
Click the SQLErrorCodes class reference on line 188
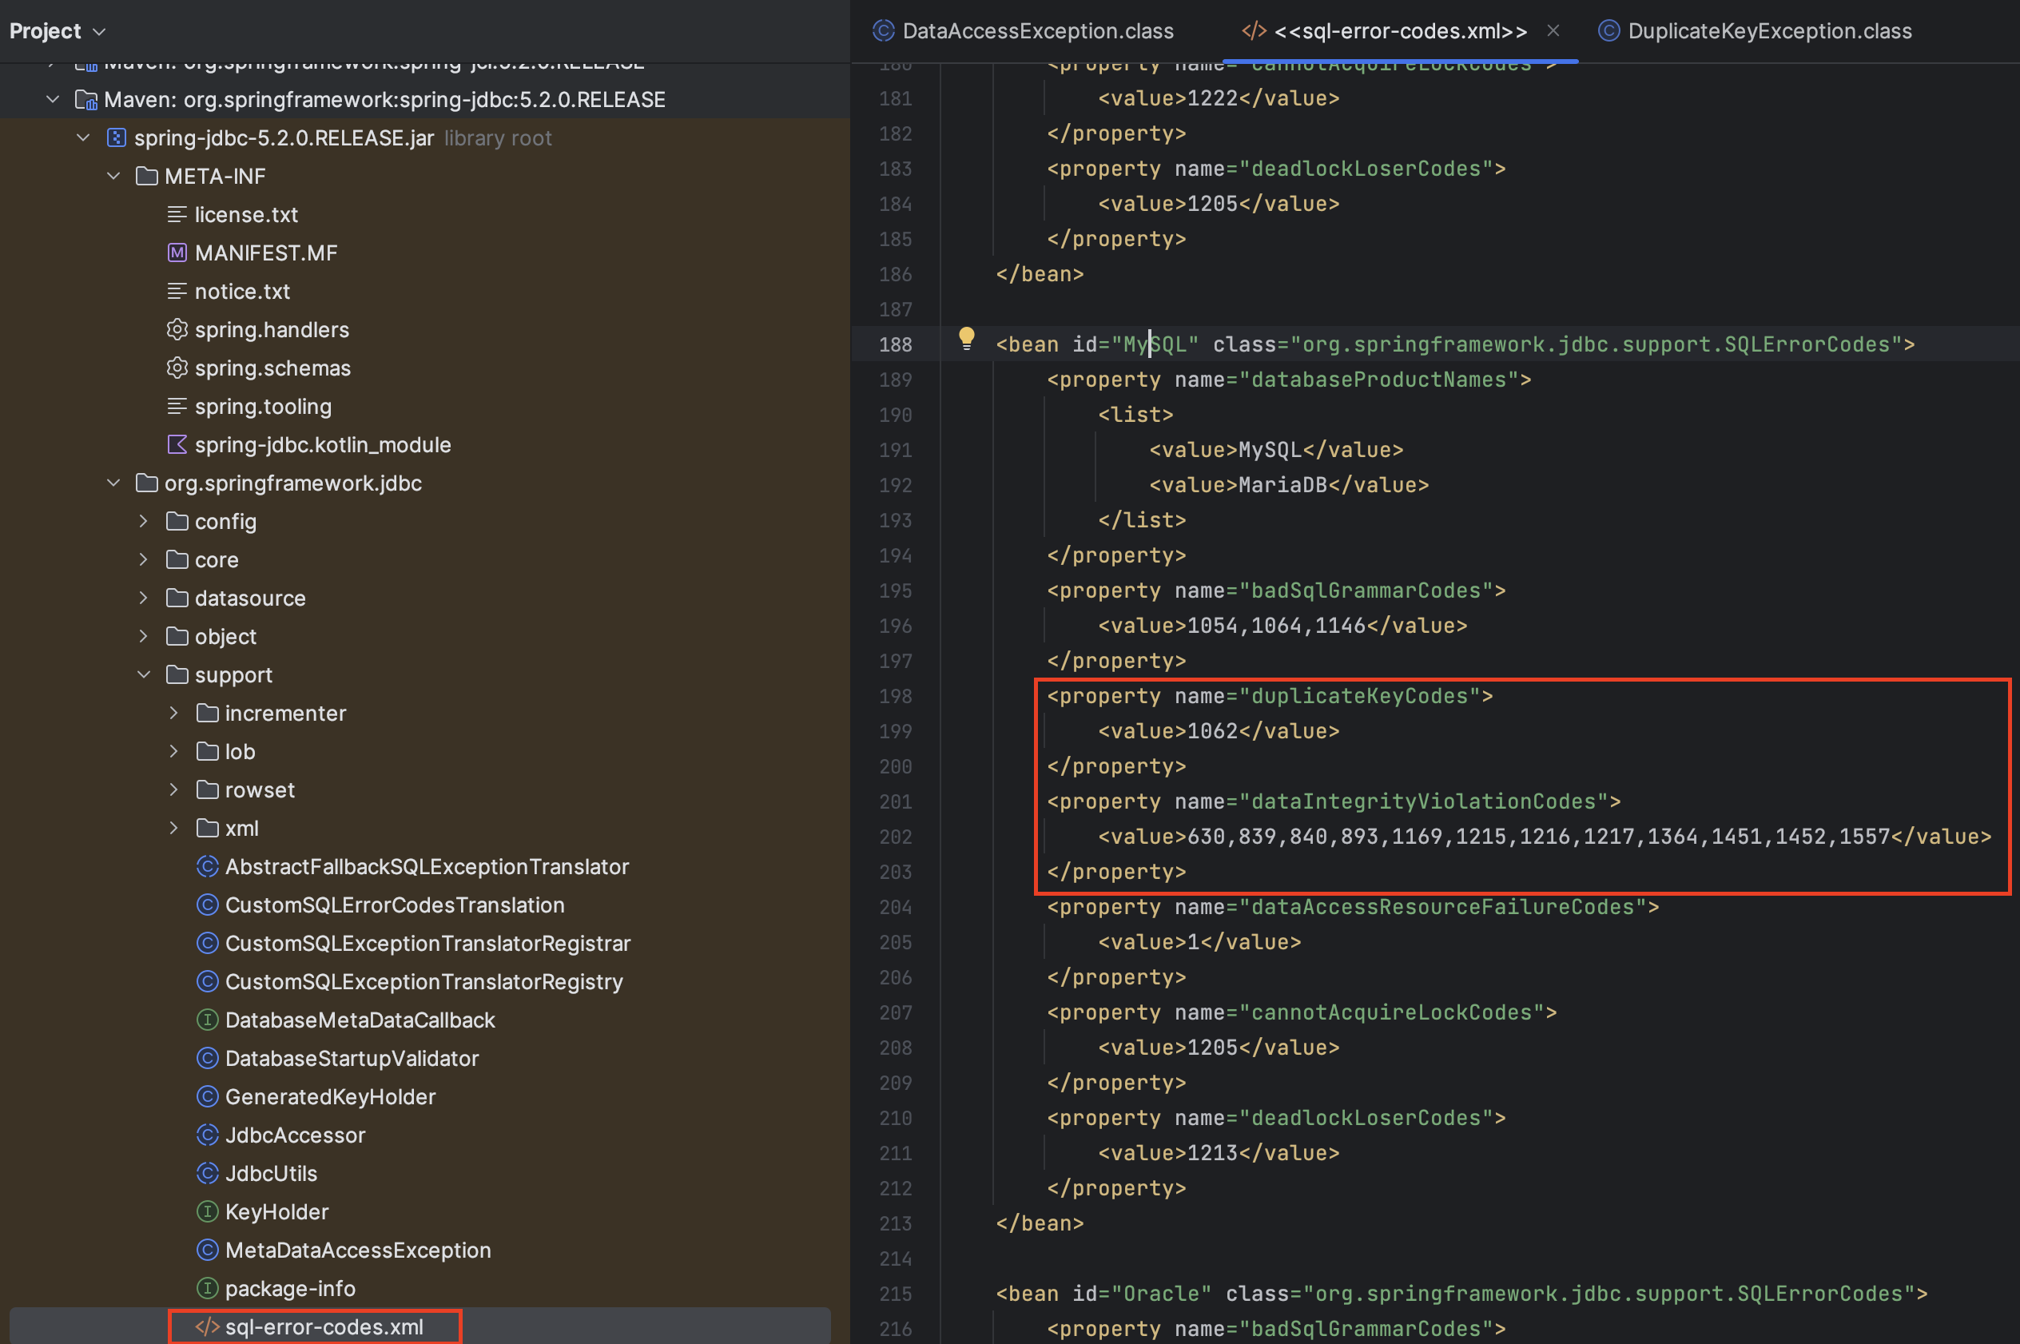(1807, 344)
